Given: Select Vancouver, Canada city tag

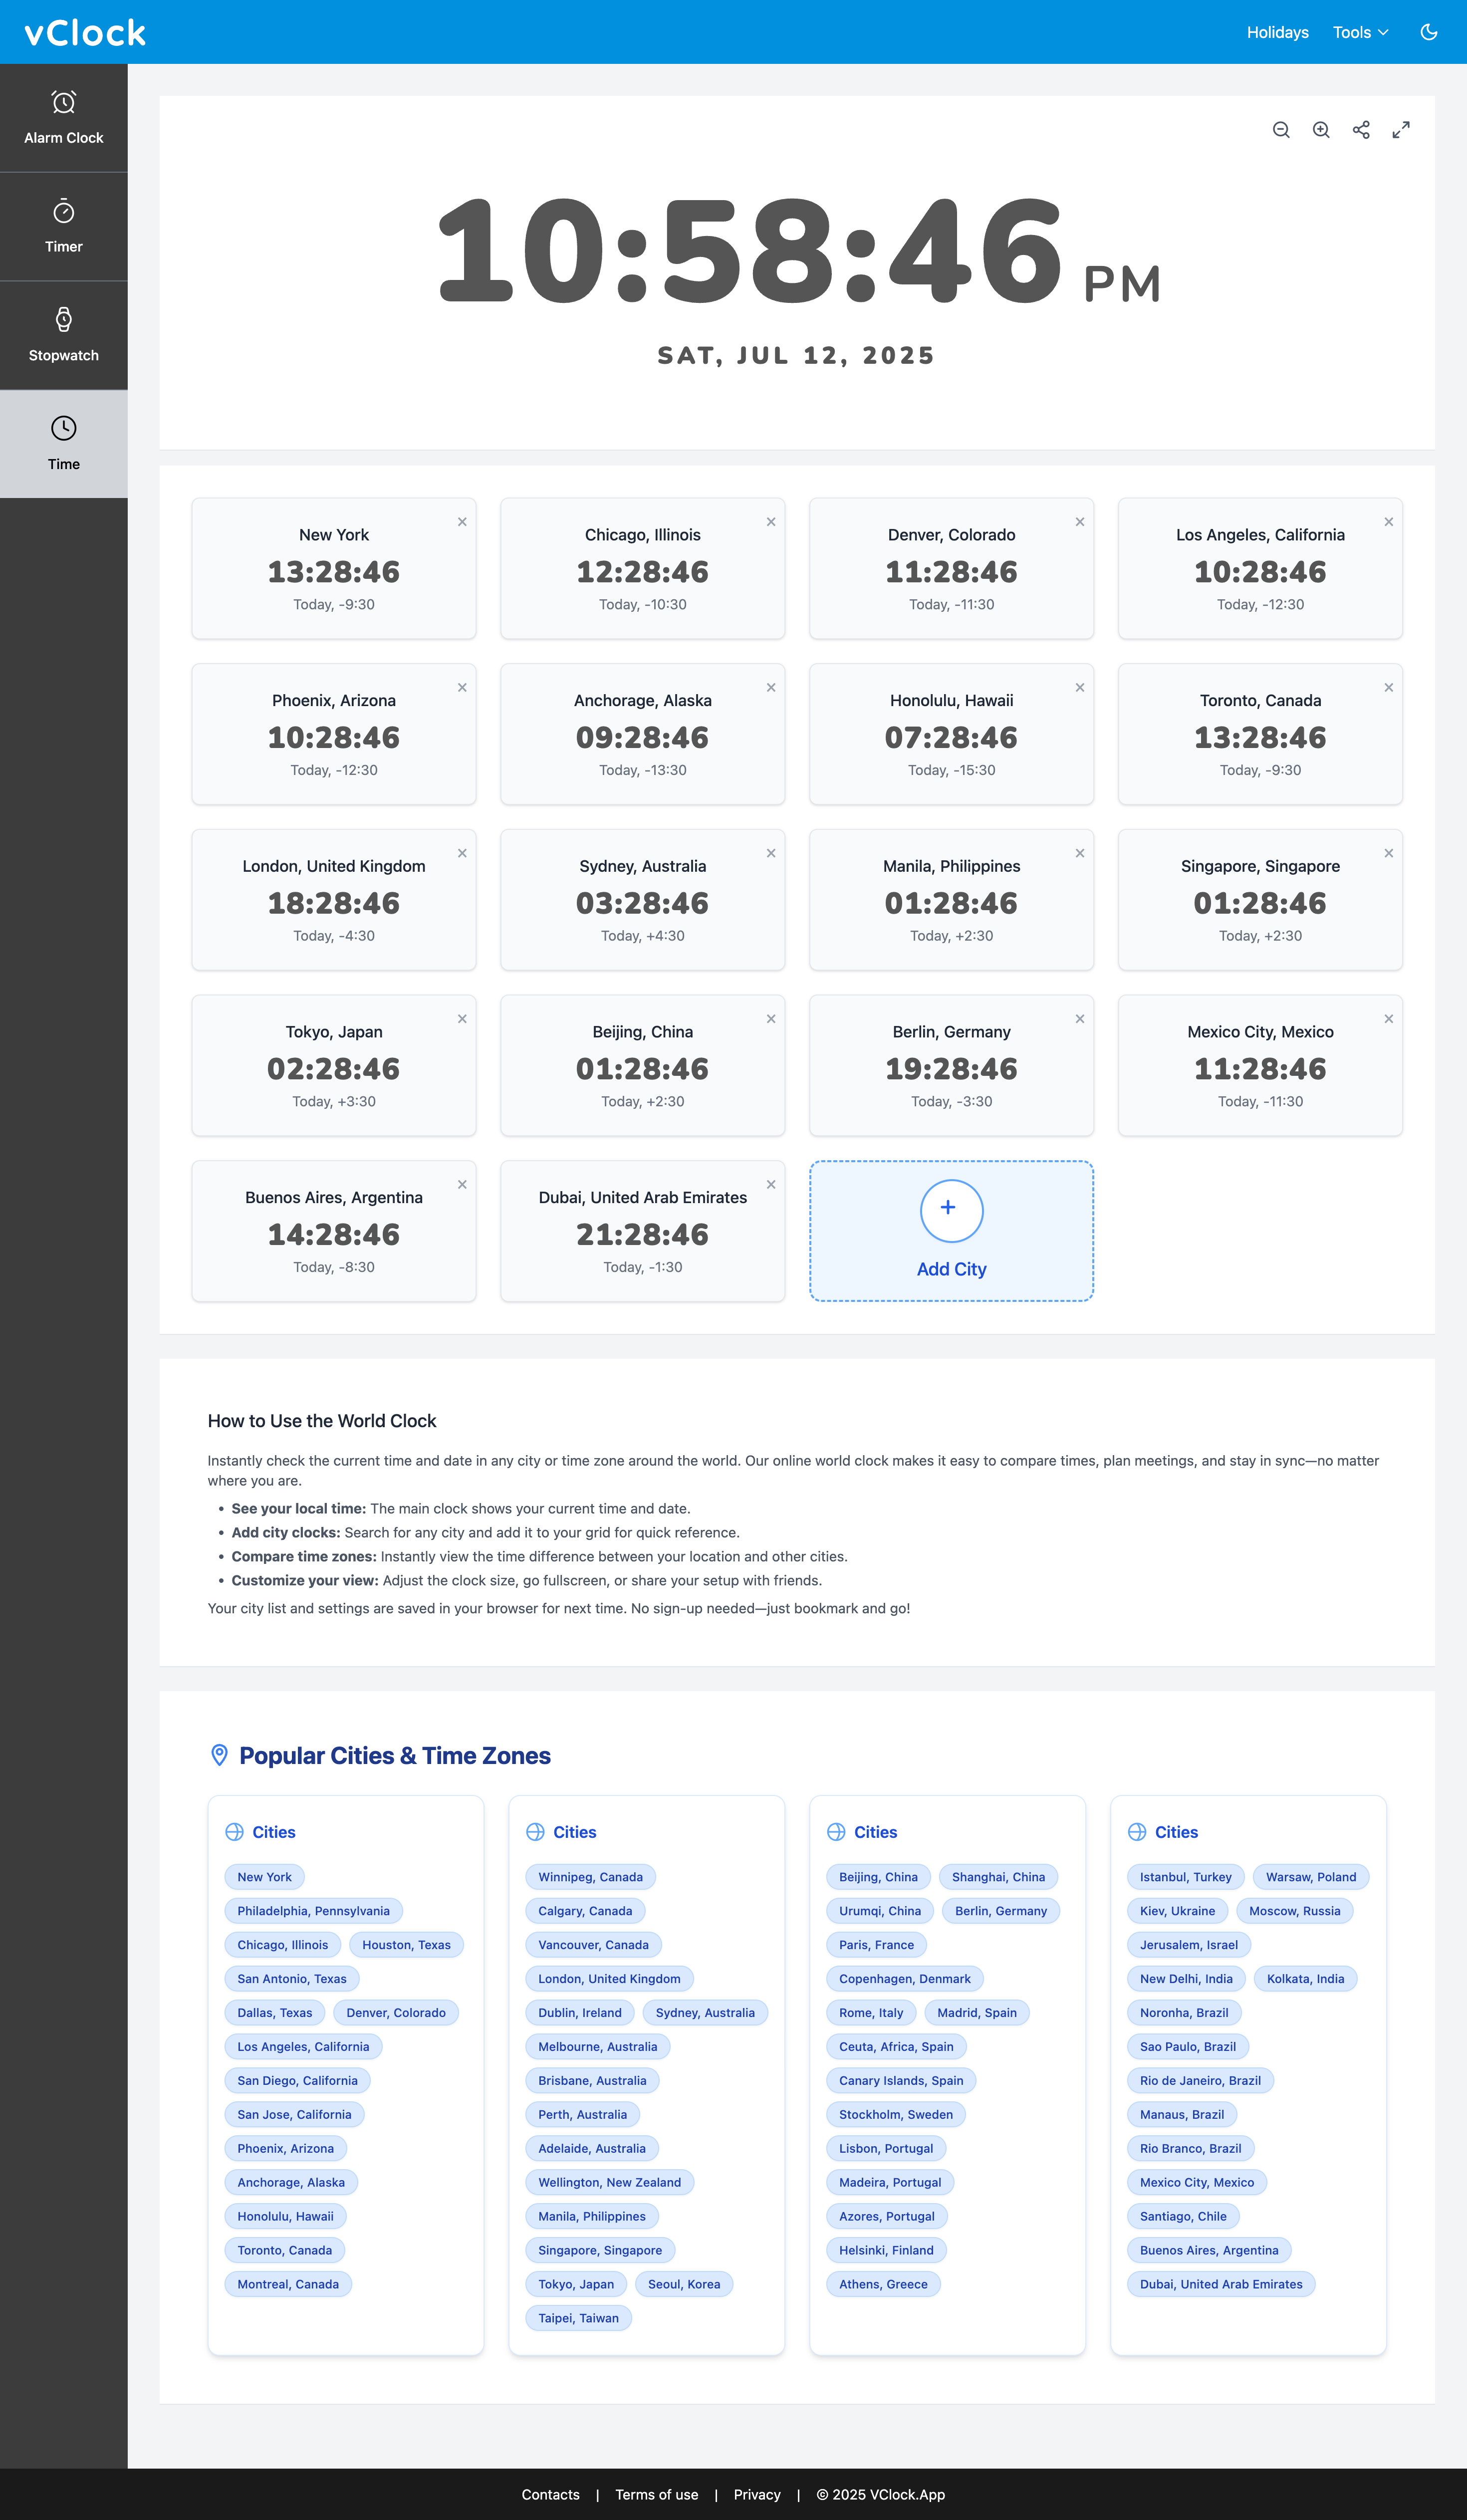Looking at the screenshot, I should (x=593, y=1945).
